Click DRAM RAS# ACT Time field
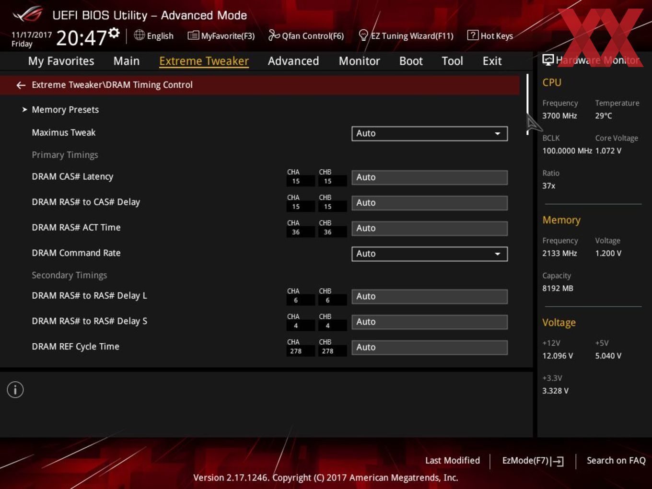 point(430,228)
